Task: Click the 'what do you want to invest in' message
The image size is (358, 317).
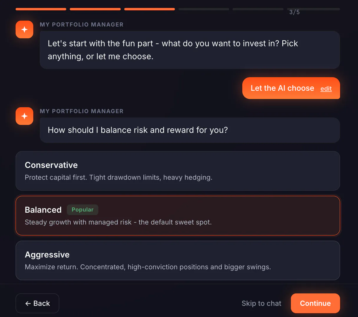Action: pos(190,50)
